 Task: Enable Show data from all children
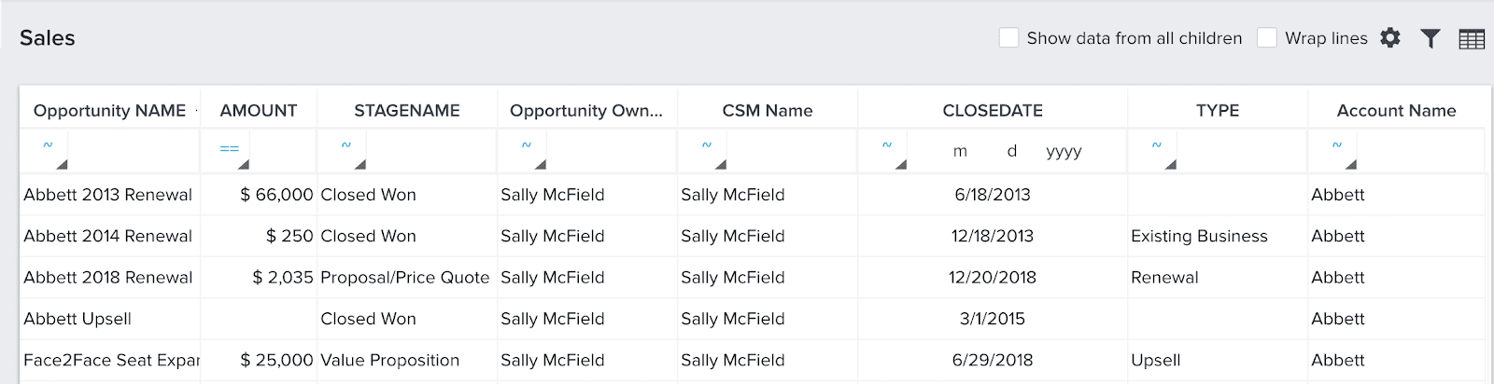coord(1008,38)
